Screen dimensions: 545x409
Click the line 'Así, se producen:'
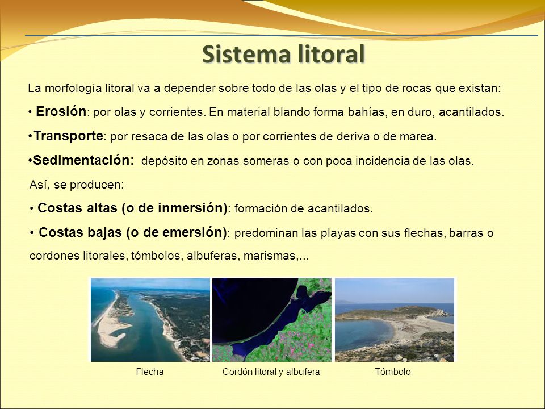tap(77, 185)
